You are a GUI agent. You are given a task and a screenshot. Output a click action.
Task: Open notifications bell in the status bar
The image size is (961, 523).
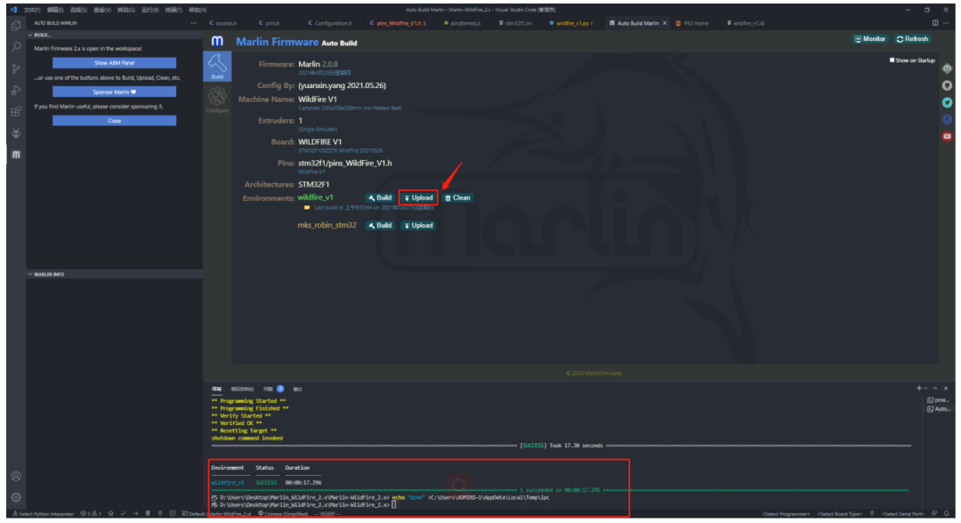point(947,514)
